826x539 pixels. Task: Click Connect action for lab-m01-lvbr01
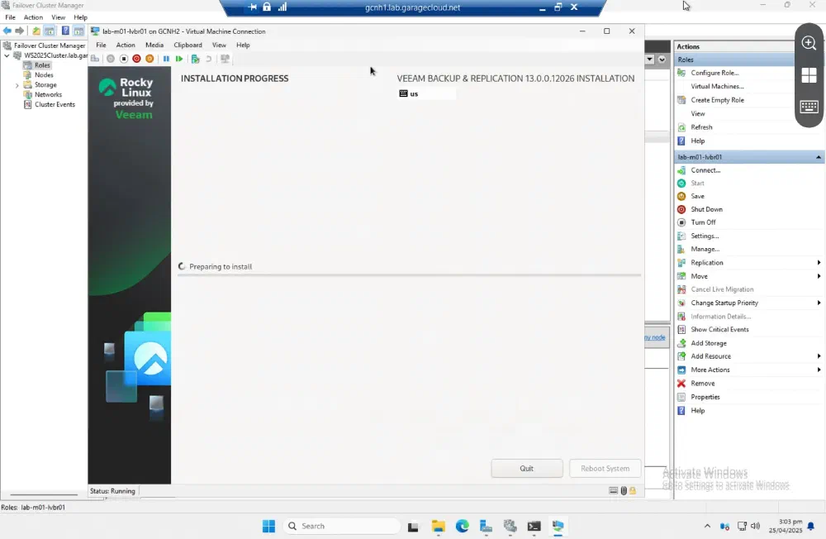click(705, 170)
